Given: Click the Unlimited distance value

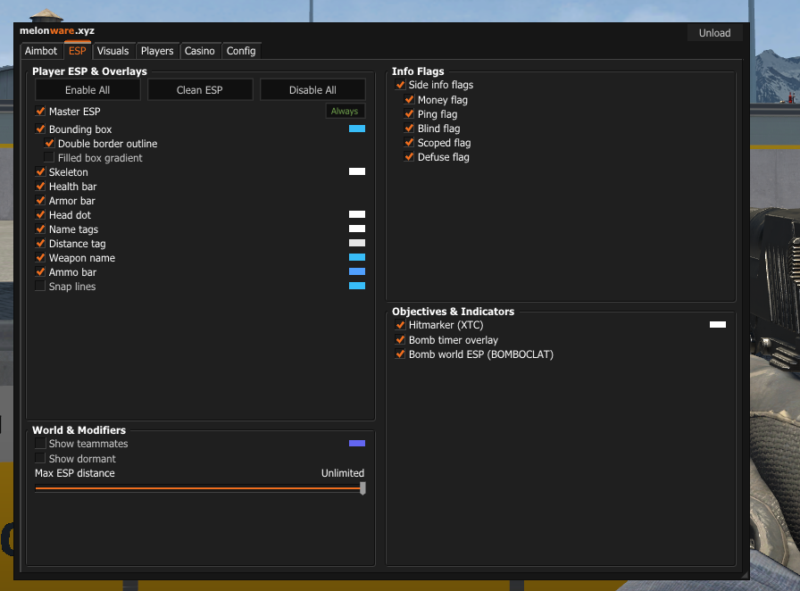Looking at the screenshot, I should pos(343,473).
